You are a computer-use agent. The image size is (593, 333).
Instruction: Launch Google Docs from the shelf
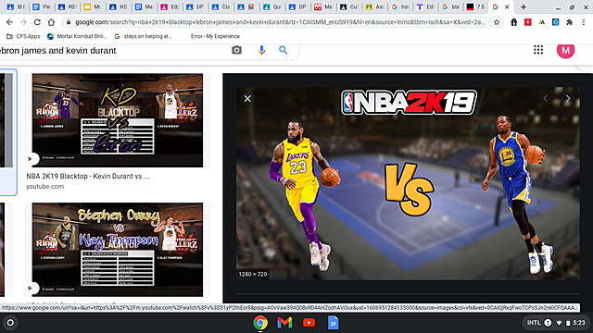tap(334, 323)
